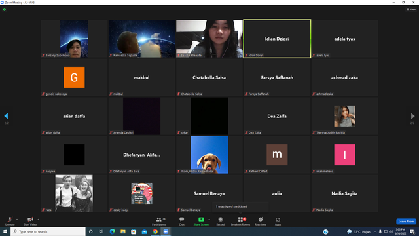Select the Dea Zalfa tile
Image resolution: width=419 pixels, height=236 pixels.
click(277, 116)
